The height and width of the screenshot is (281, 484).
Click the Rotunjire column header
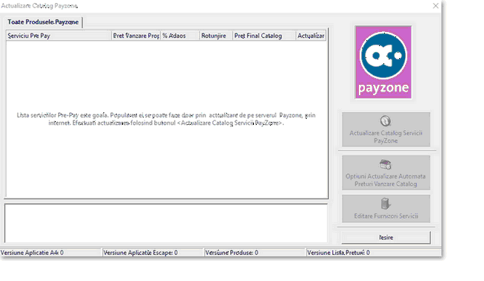tap(216, 36)
